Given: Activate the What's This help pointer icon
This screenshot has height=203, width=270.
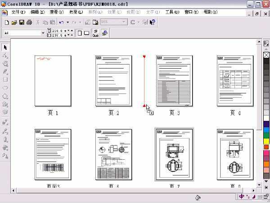Looking at the screenshot, I should click(x=153, y=22).
